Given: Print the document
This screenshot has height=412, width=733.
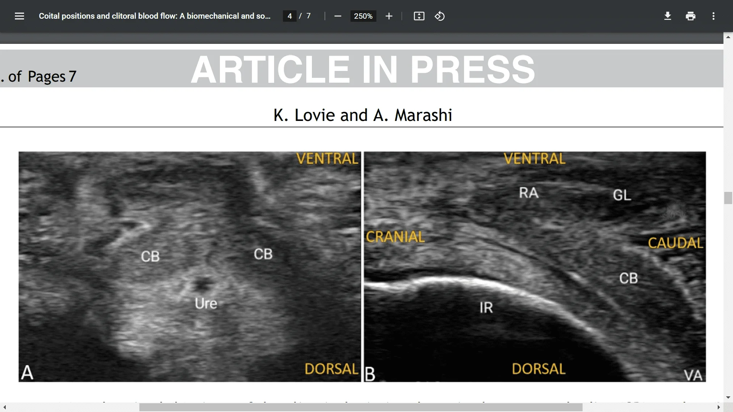Looking at the screenshot, I should (691, 16).
